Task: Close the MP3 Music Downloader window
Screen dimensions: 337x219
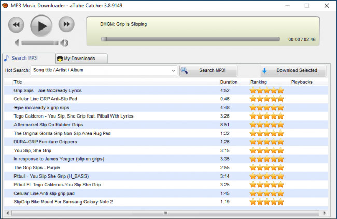Action: click(327, 6)
